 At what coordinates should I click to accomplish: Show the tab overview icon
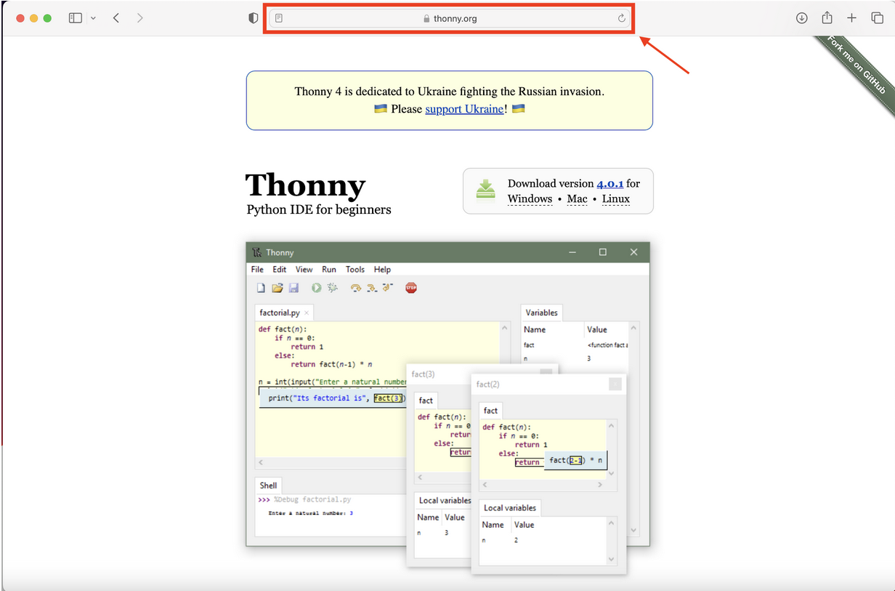877,18
